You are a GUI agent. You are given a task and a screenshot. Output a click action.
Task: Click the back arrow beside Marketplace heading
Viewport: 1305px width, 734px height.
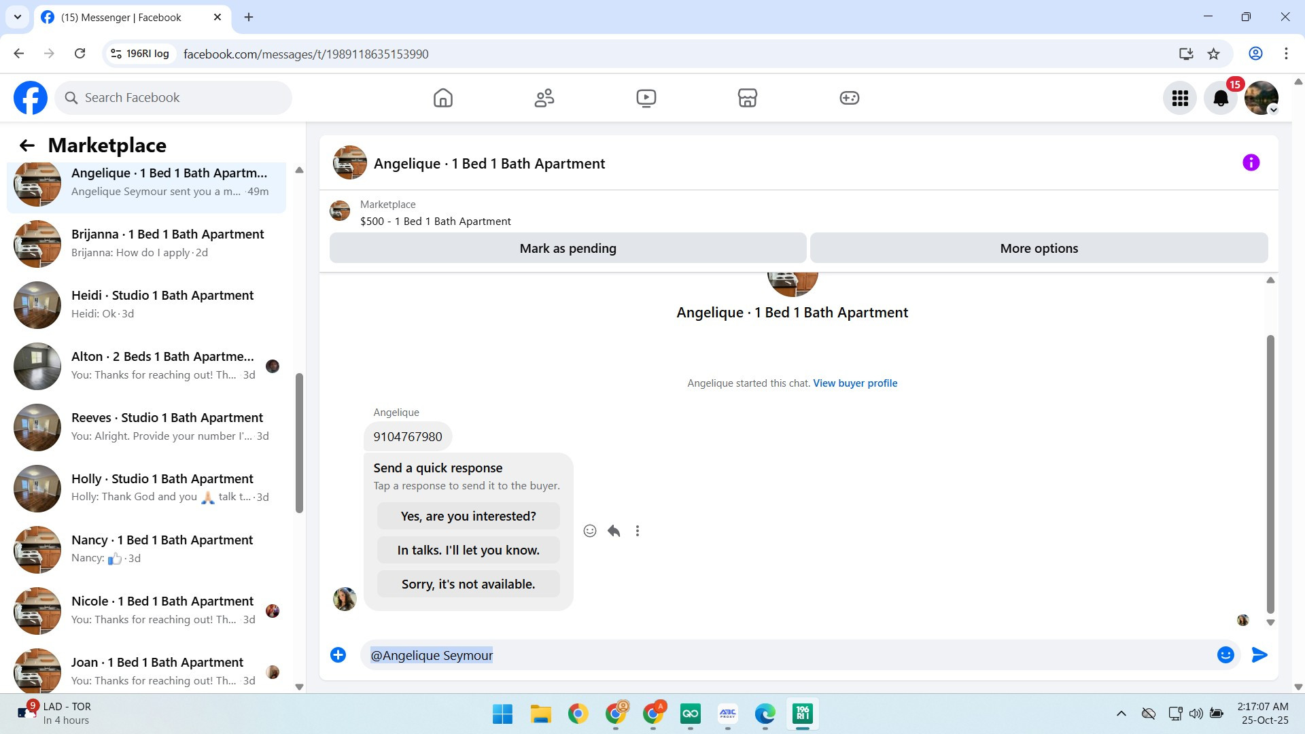(x=27, y=145)
